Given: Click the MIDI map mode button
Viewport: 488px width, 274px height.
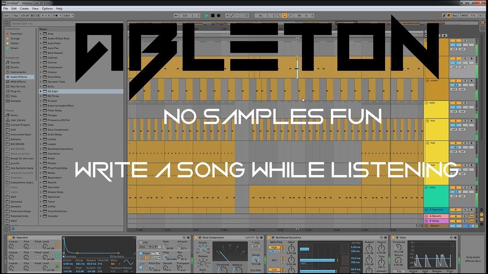Looking at the screenshot, I should click(x=464, y=16).
